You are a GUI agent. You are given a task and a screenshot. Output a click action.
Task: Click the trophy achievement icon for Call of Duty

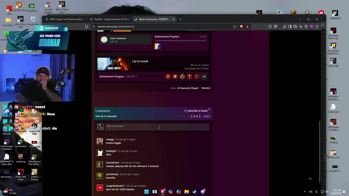(x=189, y=76)
